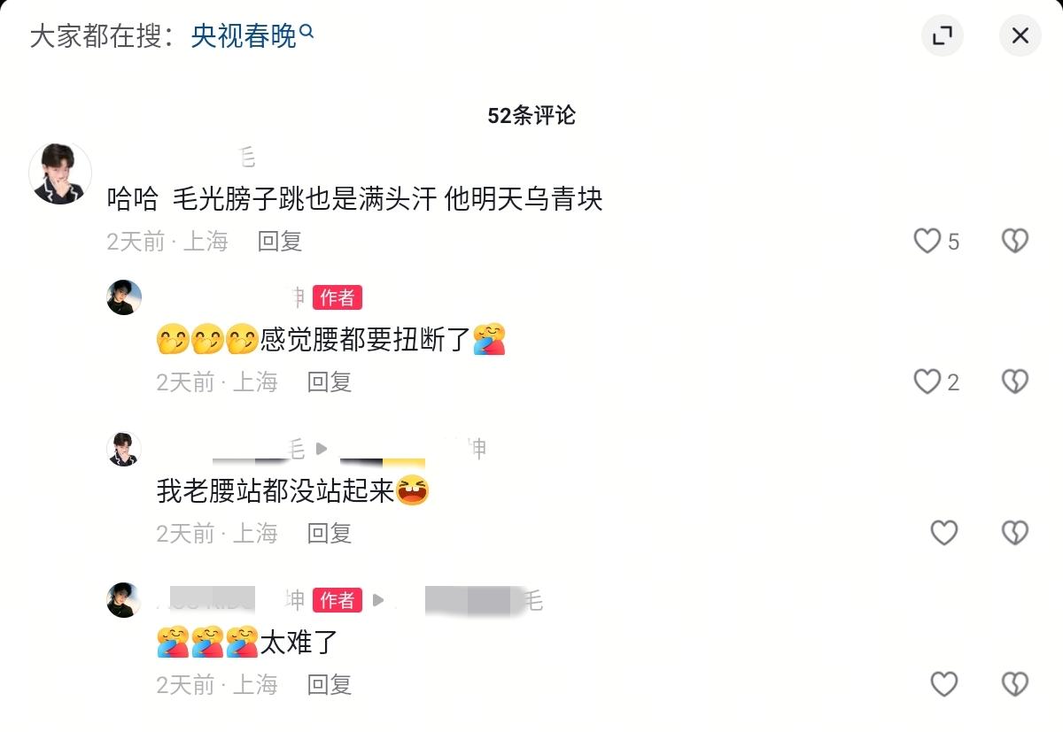Like the reply 我老腰站都没站起来
The height and width of the screenshot is (732, 1063).
pyautogui.click(x=944, y=532)
